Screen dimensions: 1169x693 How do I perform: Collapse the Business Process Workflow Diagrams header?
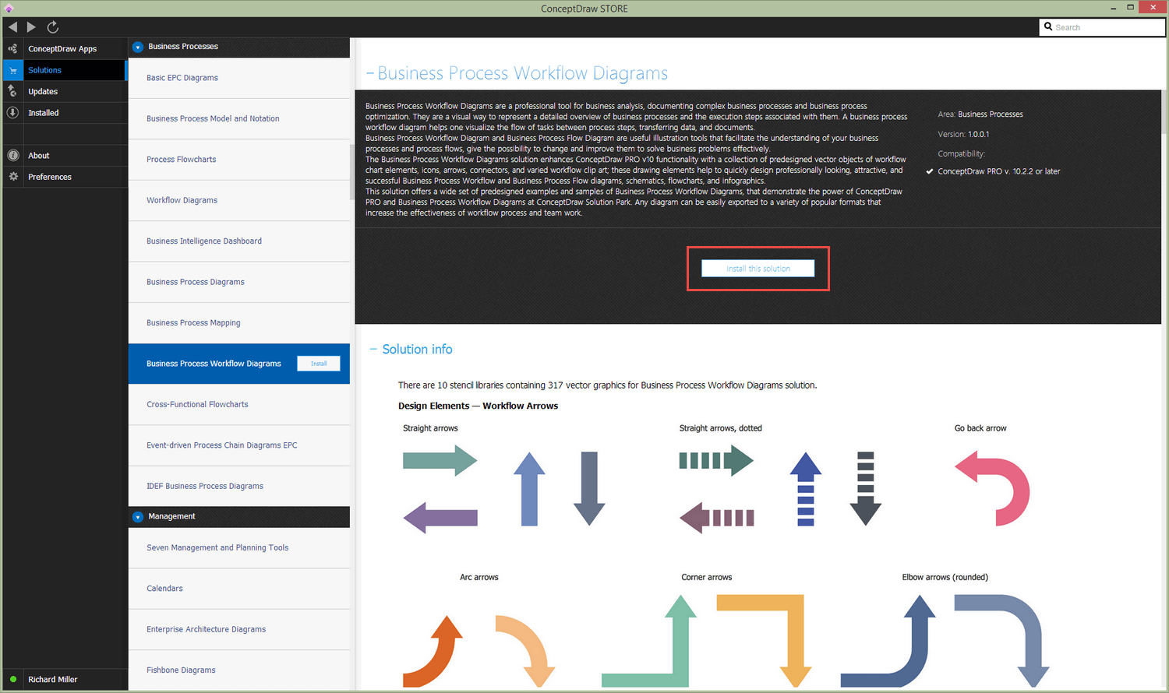pyautogui.click(x=370, y=74)
